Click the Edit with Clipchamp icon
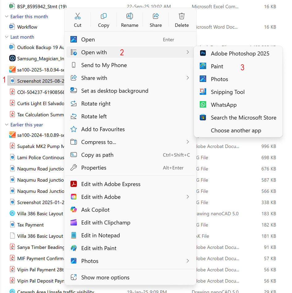The image size is (292, 293). pyautogui.click(x=74, y=223)
